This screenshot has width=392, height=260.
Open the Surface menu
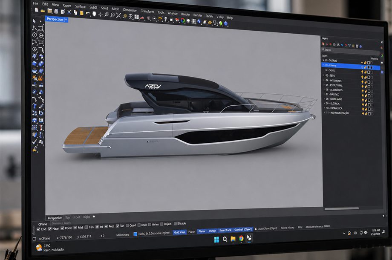(80, 6)
